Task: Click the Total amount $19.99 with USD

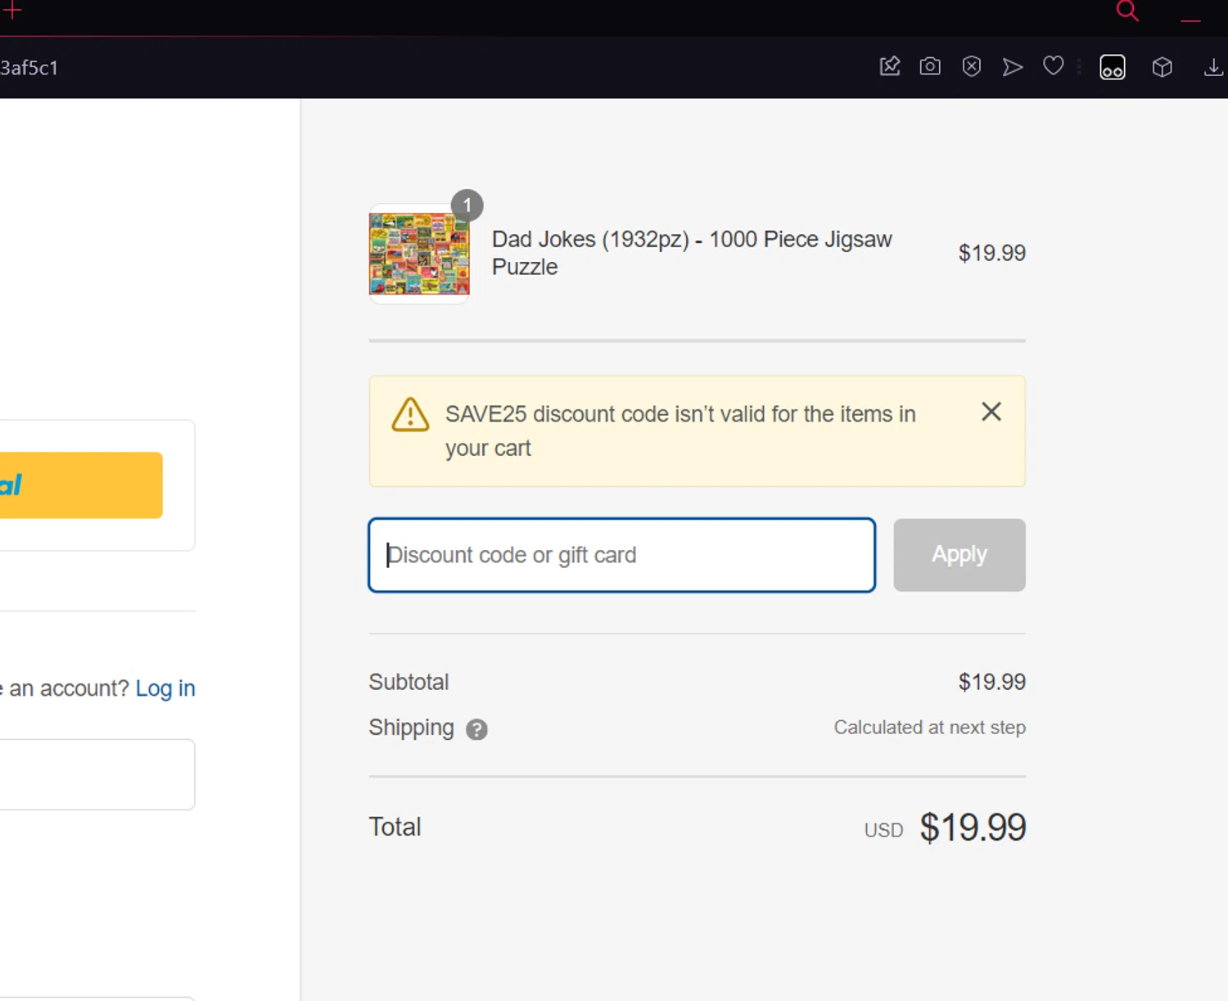Action: [945, 827]
